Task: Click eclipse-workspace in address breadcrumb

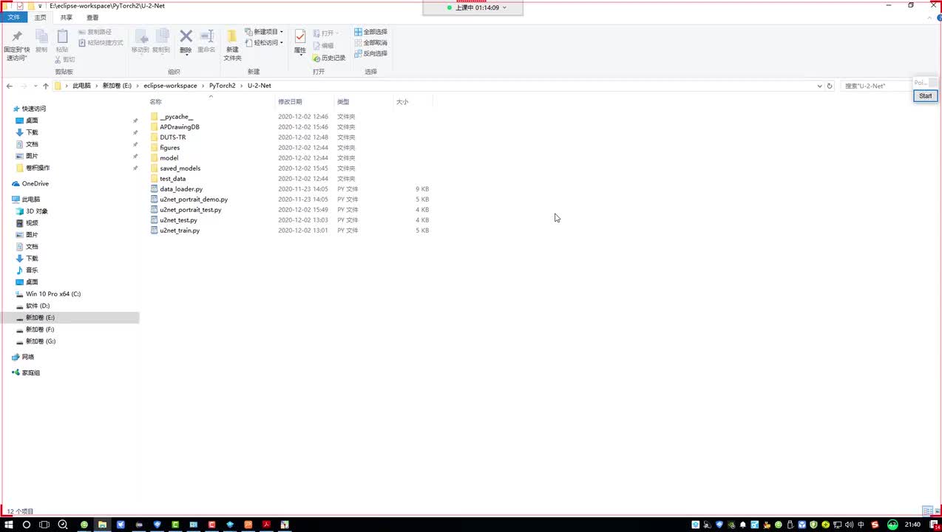Action: click(x=170, y=86)
